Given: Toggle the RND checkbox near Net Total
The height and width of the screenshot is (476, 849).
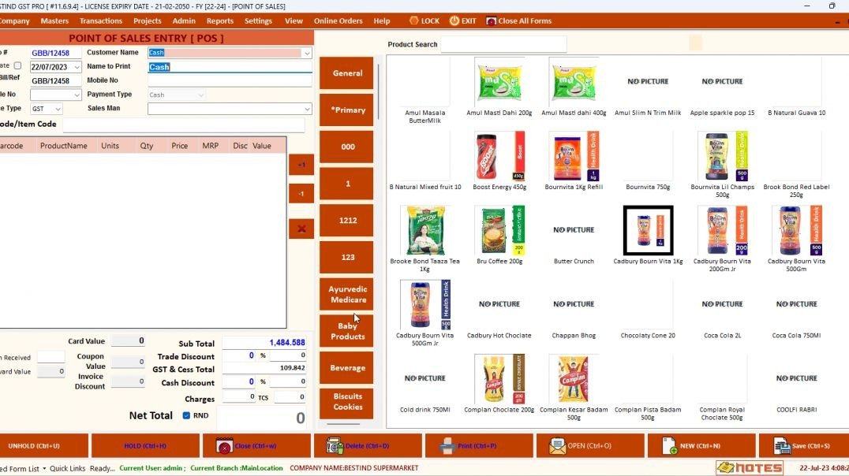Looking at the screenshot, I should pyautogui.click(x=185, y=415).
